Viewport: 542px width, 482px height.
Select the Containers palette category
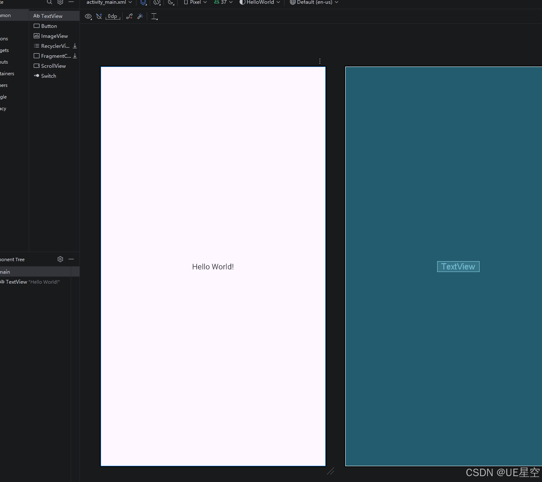[x=14, y=74]
